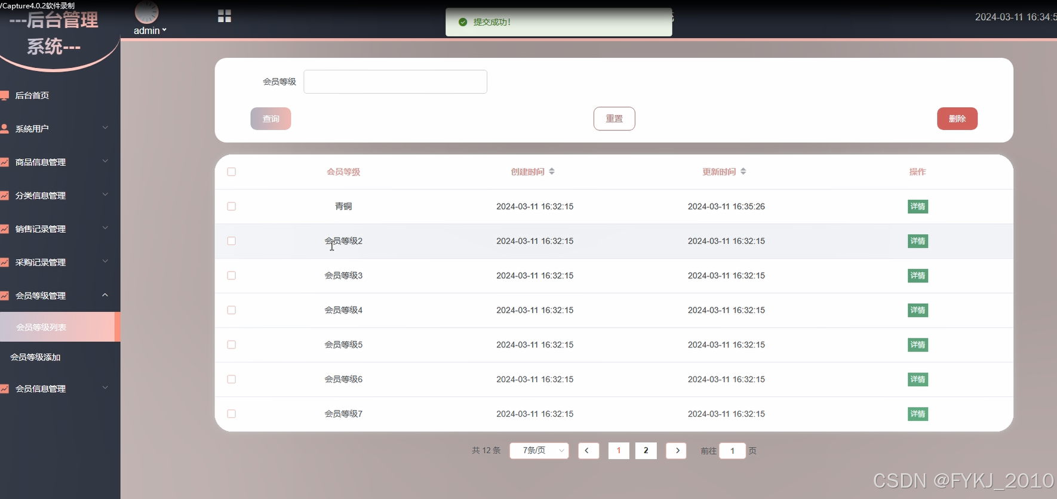This screenshot has height=499, width=1057.
Task: Open 详情 for the 会员等级4 row
Action: pos(917,310)
